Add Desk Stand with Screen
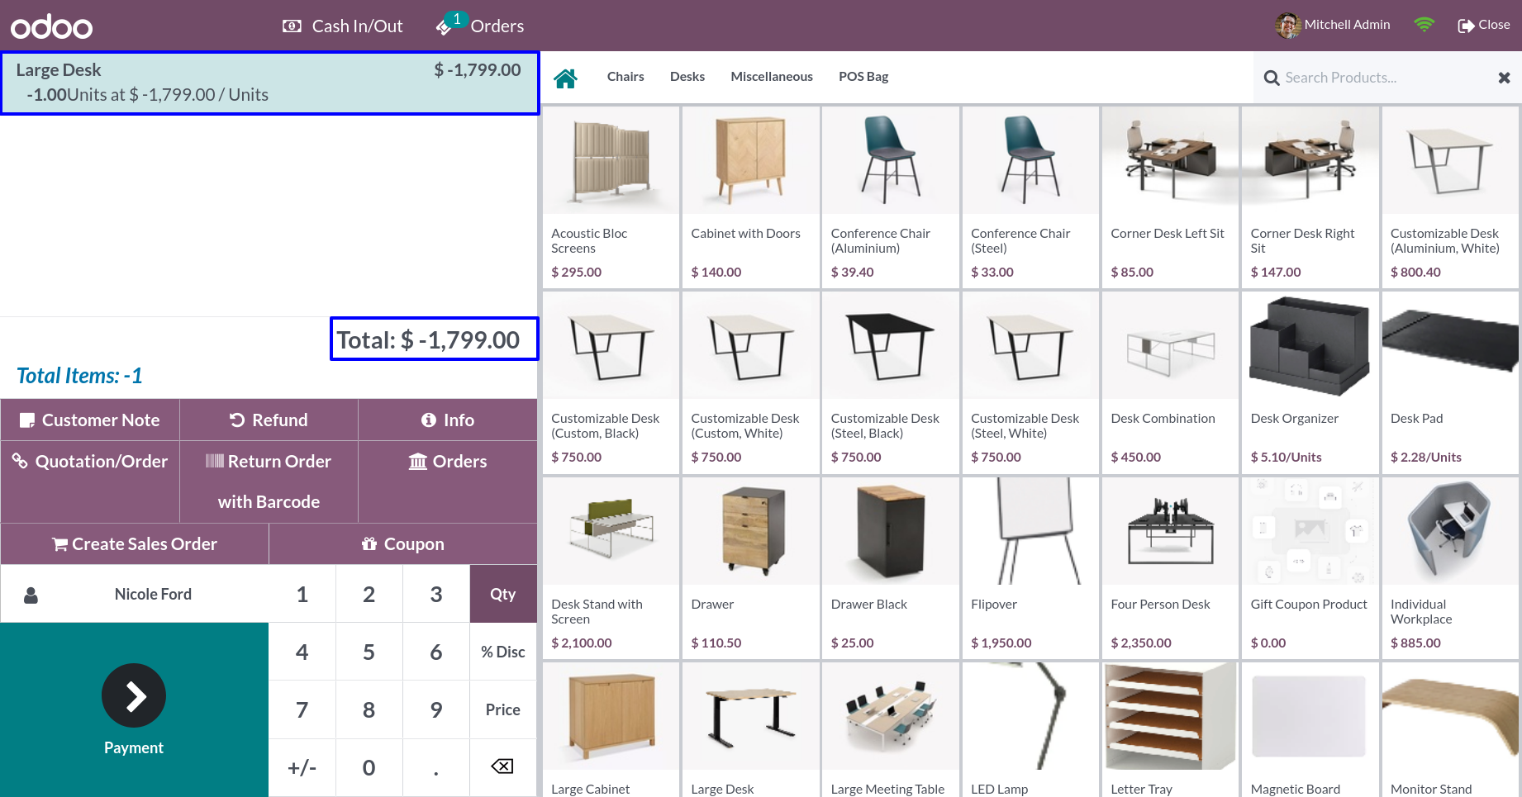This screenshot has width=1522, height=797. (611, 568)
